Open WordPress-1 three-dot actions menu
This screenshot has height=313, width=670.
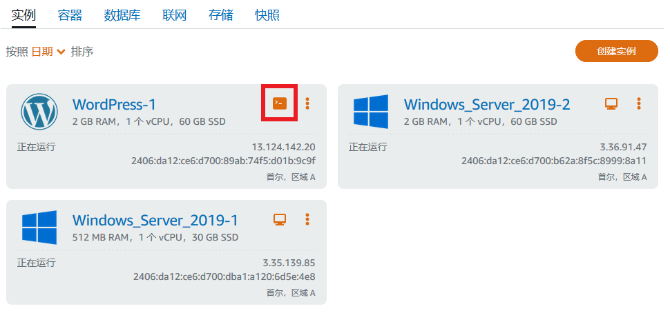click(x=307, y=103)
